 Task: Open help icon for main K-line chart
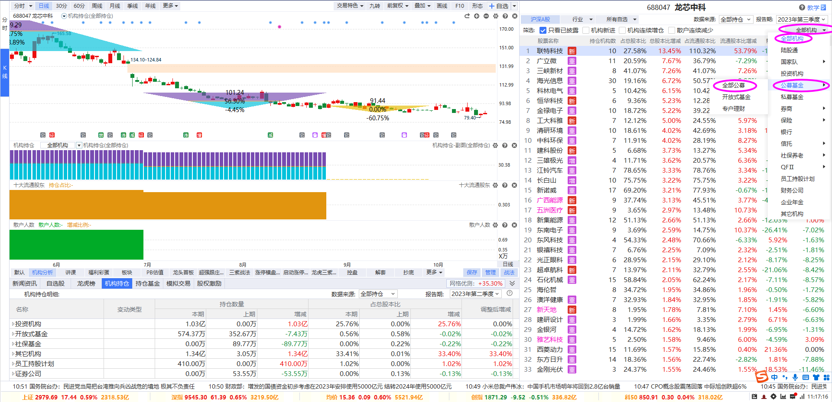(505, 16)
